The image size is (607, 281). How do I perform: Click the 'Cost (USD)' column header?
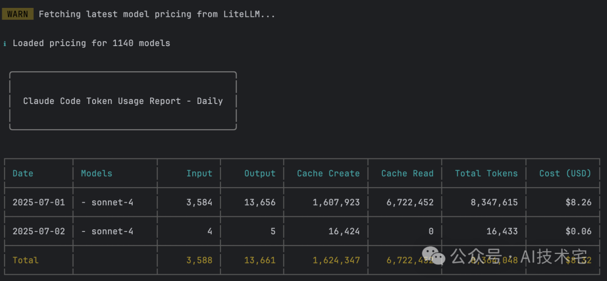(x=565, y=174)
